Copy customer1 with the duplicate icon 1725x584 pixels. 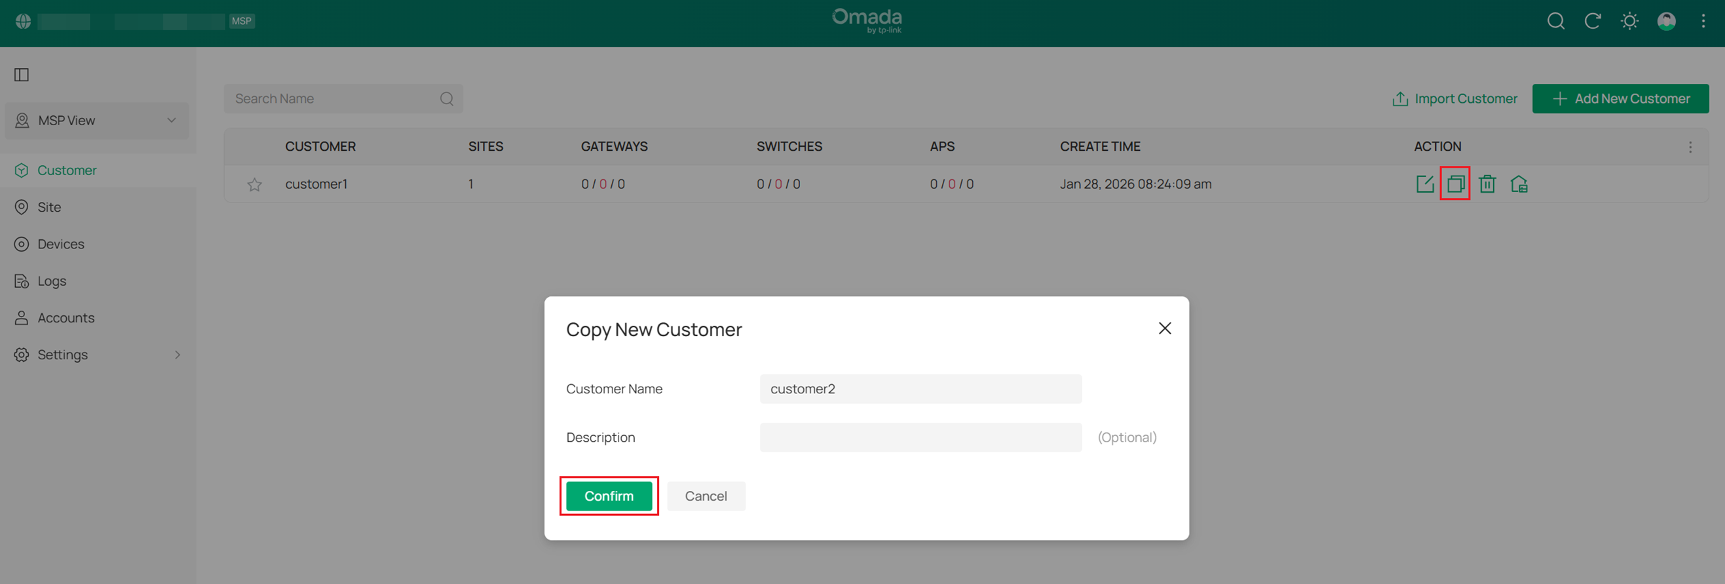(x=1455, y=184)
